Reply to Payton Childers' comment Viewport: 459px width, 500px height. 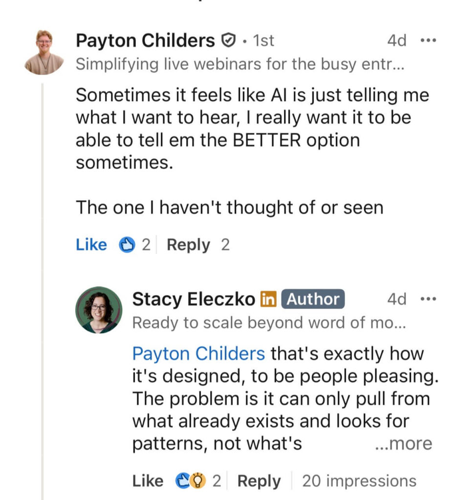[188, 245]
